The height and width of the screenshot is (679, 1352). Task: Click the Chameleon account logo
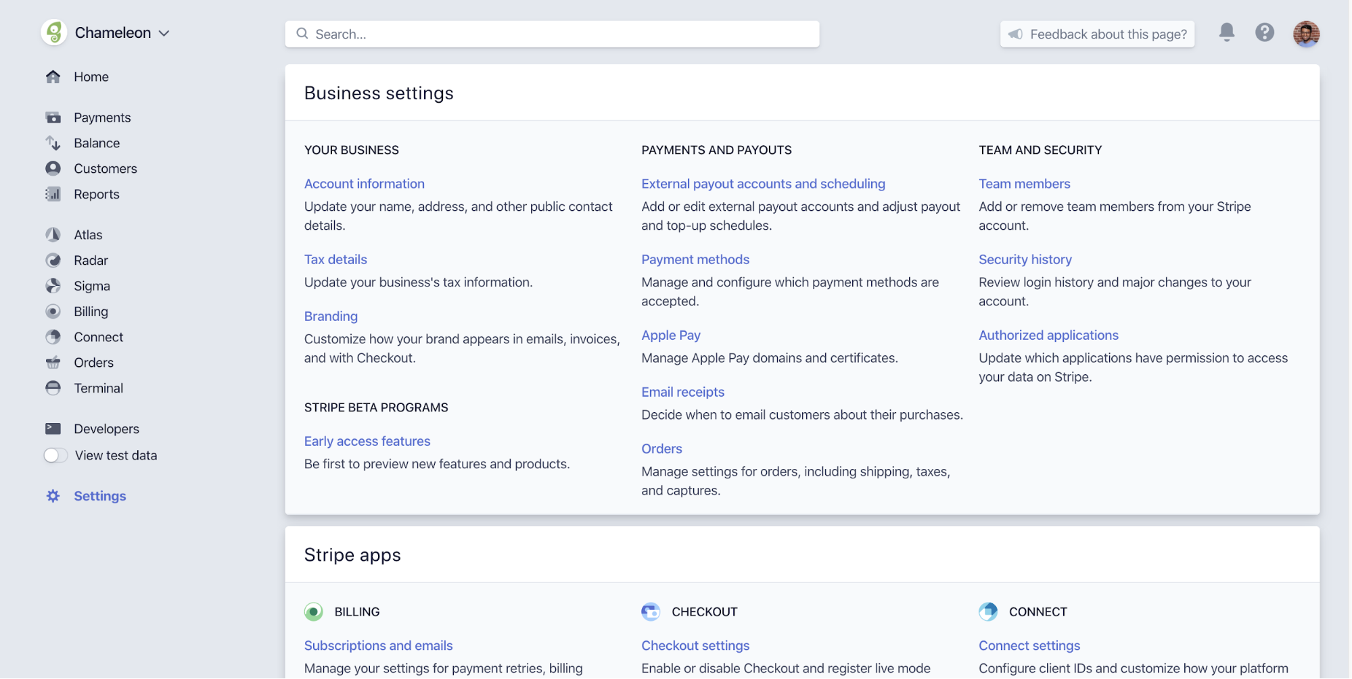tap(54, 32)
